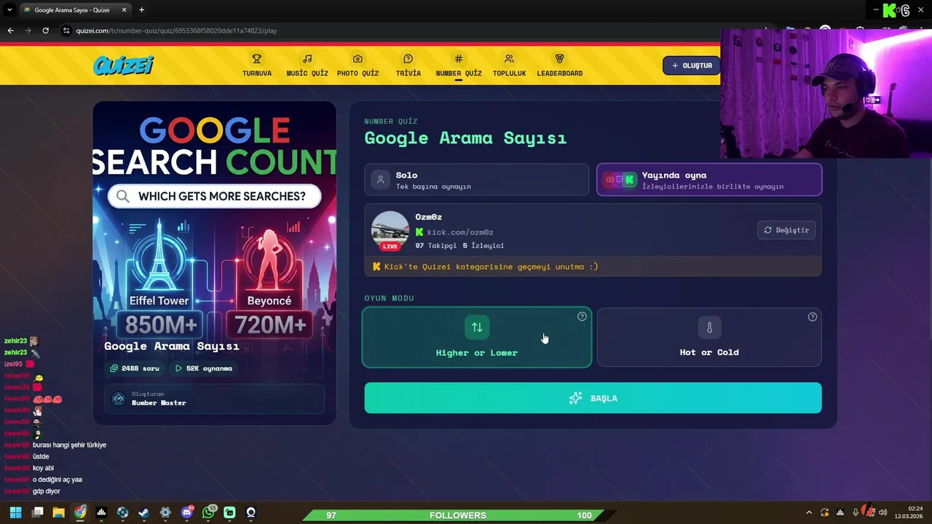
Task: Click the Değiştir change channel button
Action: [786, 230]
